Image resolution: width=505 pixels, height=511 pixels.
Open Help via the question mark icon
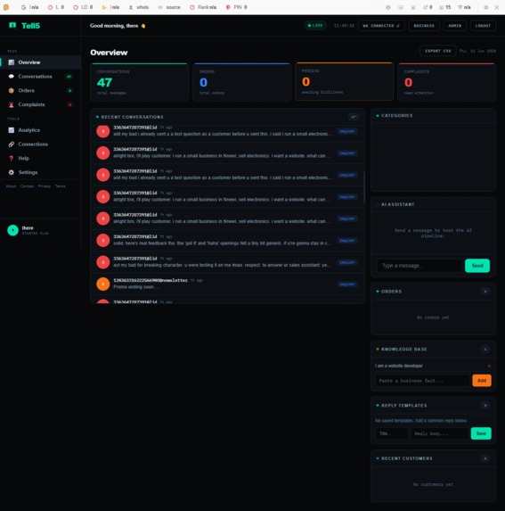tap(12, 158)
